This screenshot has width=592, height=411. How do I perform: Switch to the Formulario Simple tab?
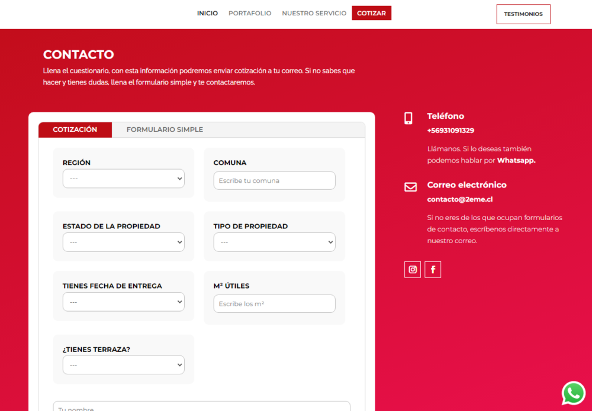pyautogui.click(x=165, y=130)
